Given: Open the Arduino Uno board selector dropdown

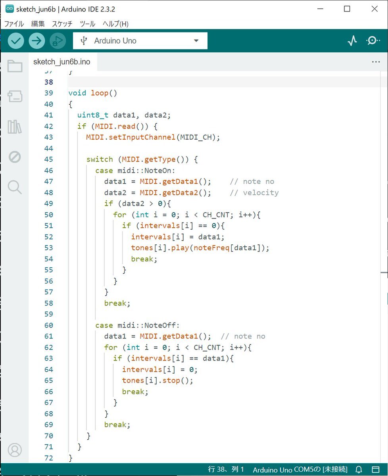Looking at the screenshot, I should (140, 40).
